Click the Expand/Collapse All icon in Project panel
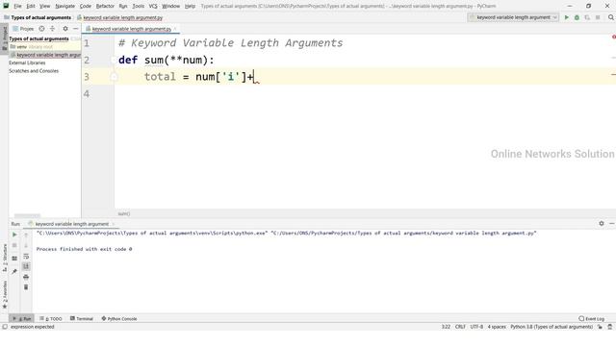This screenshot has height=346, width=616. pos(52,29)
